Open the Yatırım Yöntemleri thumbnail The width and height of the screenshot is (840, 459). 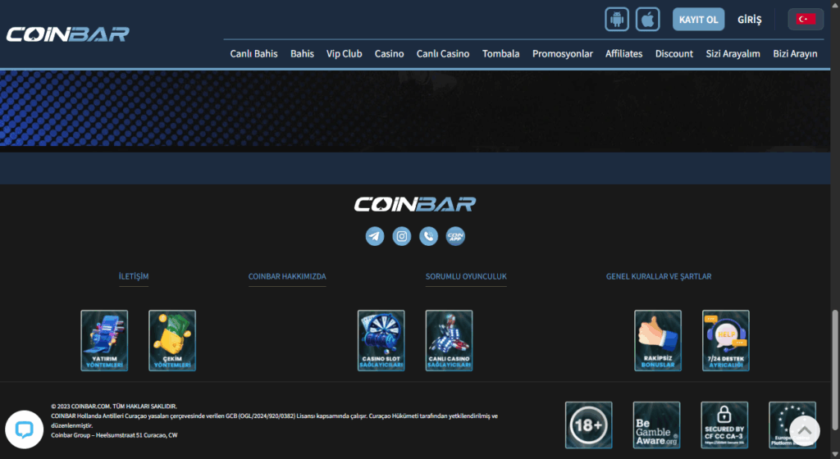pos(104,340)
